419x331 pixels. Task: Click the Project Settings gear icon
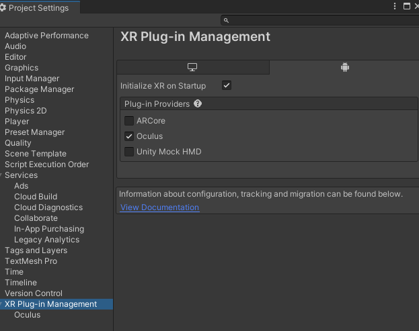pos(3,8)
